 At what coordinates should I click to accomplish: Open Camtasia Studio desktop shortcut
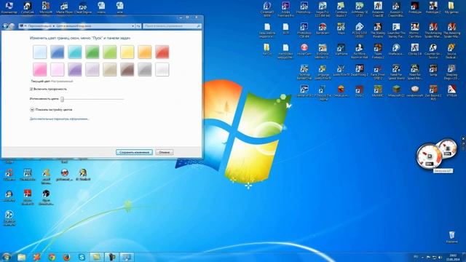(341, 9)
